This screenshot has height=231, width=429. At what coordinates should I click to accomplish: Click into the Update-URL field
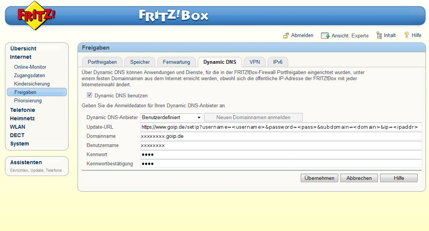click(281, 127)
